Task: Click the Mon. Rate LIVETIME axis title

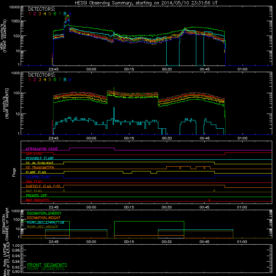Action: click(x=6, y=259)
